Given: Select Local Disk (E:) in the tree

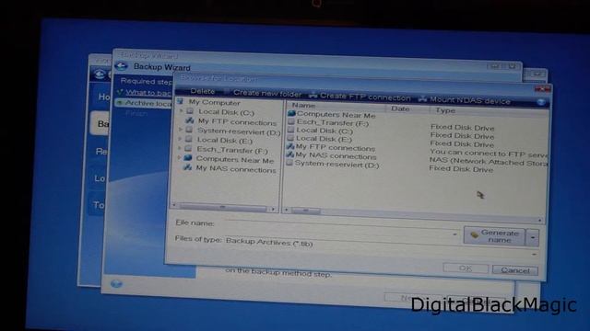Looking at the screenshot, I should 225,141.
